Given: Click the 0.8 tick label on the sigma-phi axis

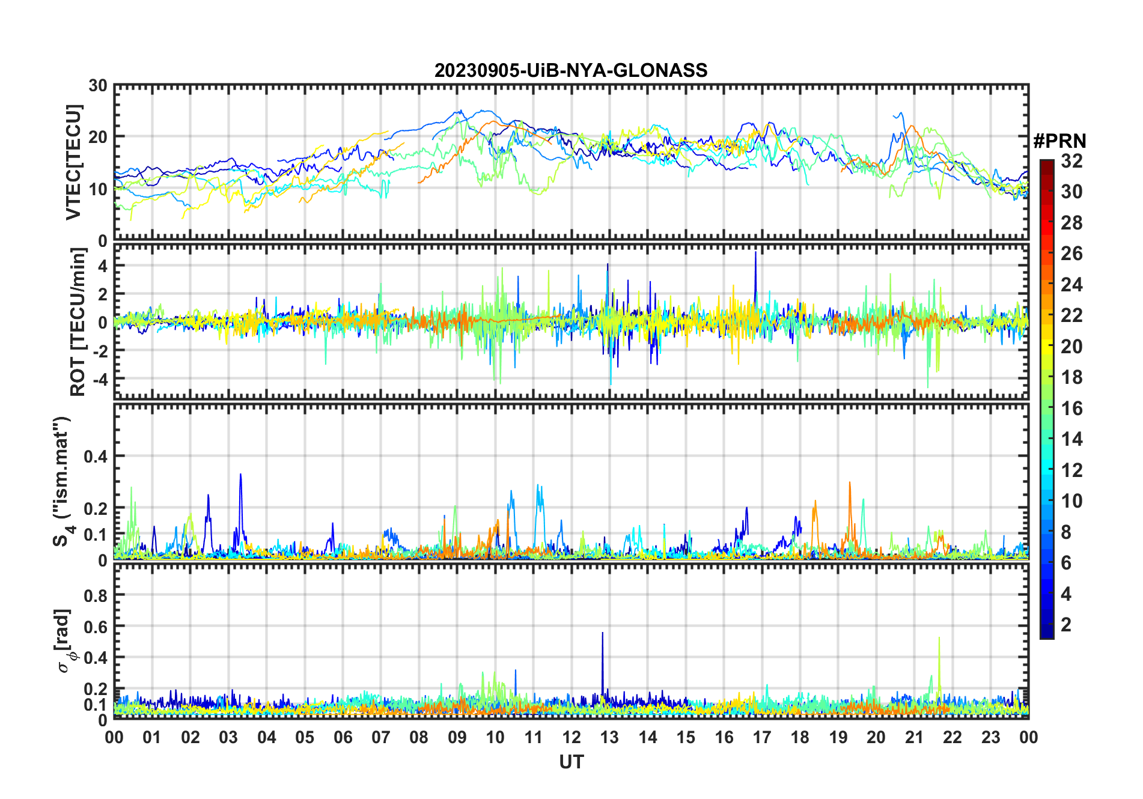Looking at the screenshot, I should point(95,596).
